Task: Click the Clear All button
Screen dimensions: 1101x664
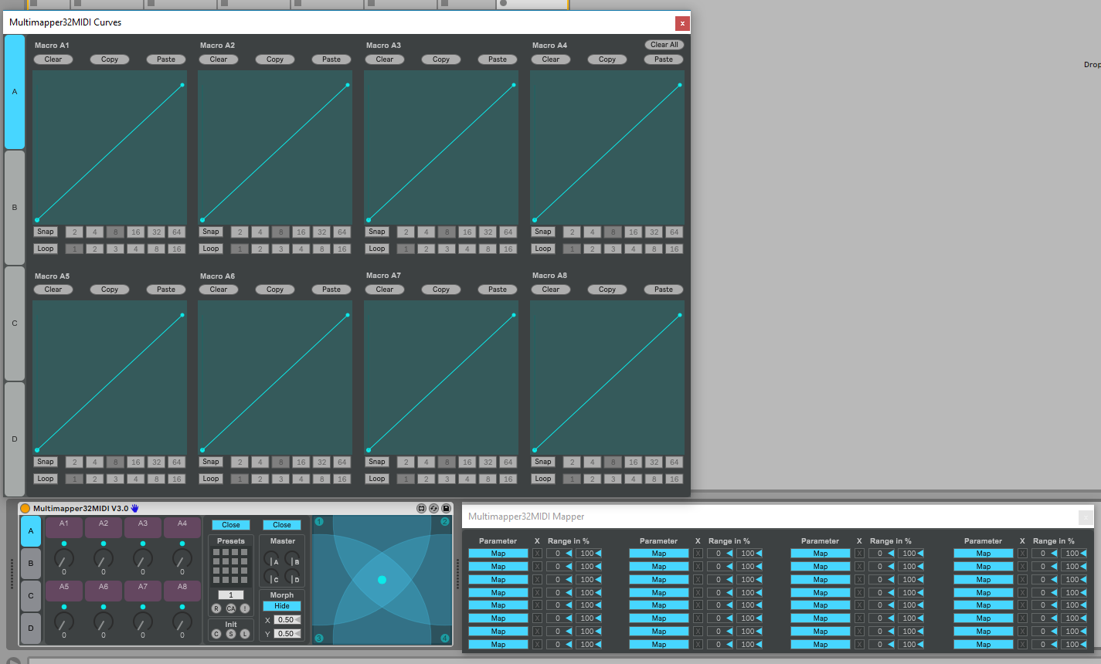Action: pos(664,45)
